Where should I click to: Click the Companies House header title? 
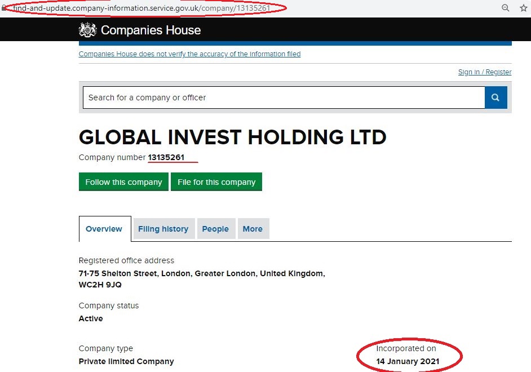(151, 30)
